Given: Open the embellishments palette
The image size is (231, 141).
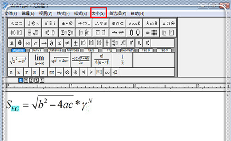Looking at the screenshot, I should [50, 23].
